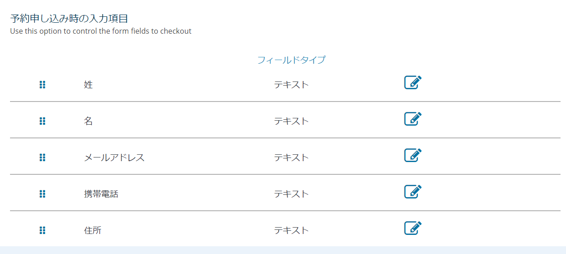Select the 姓 field label

click(x=88, y=85)
